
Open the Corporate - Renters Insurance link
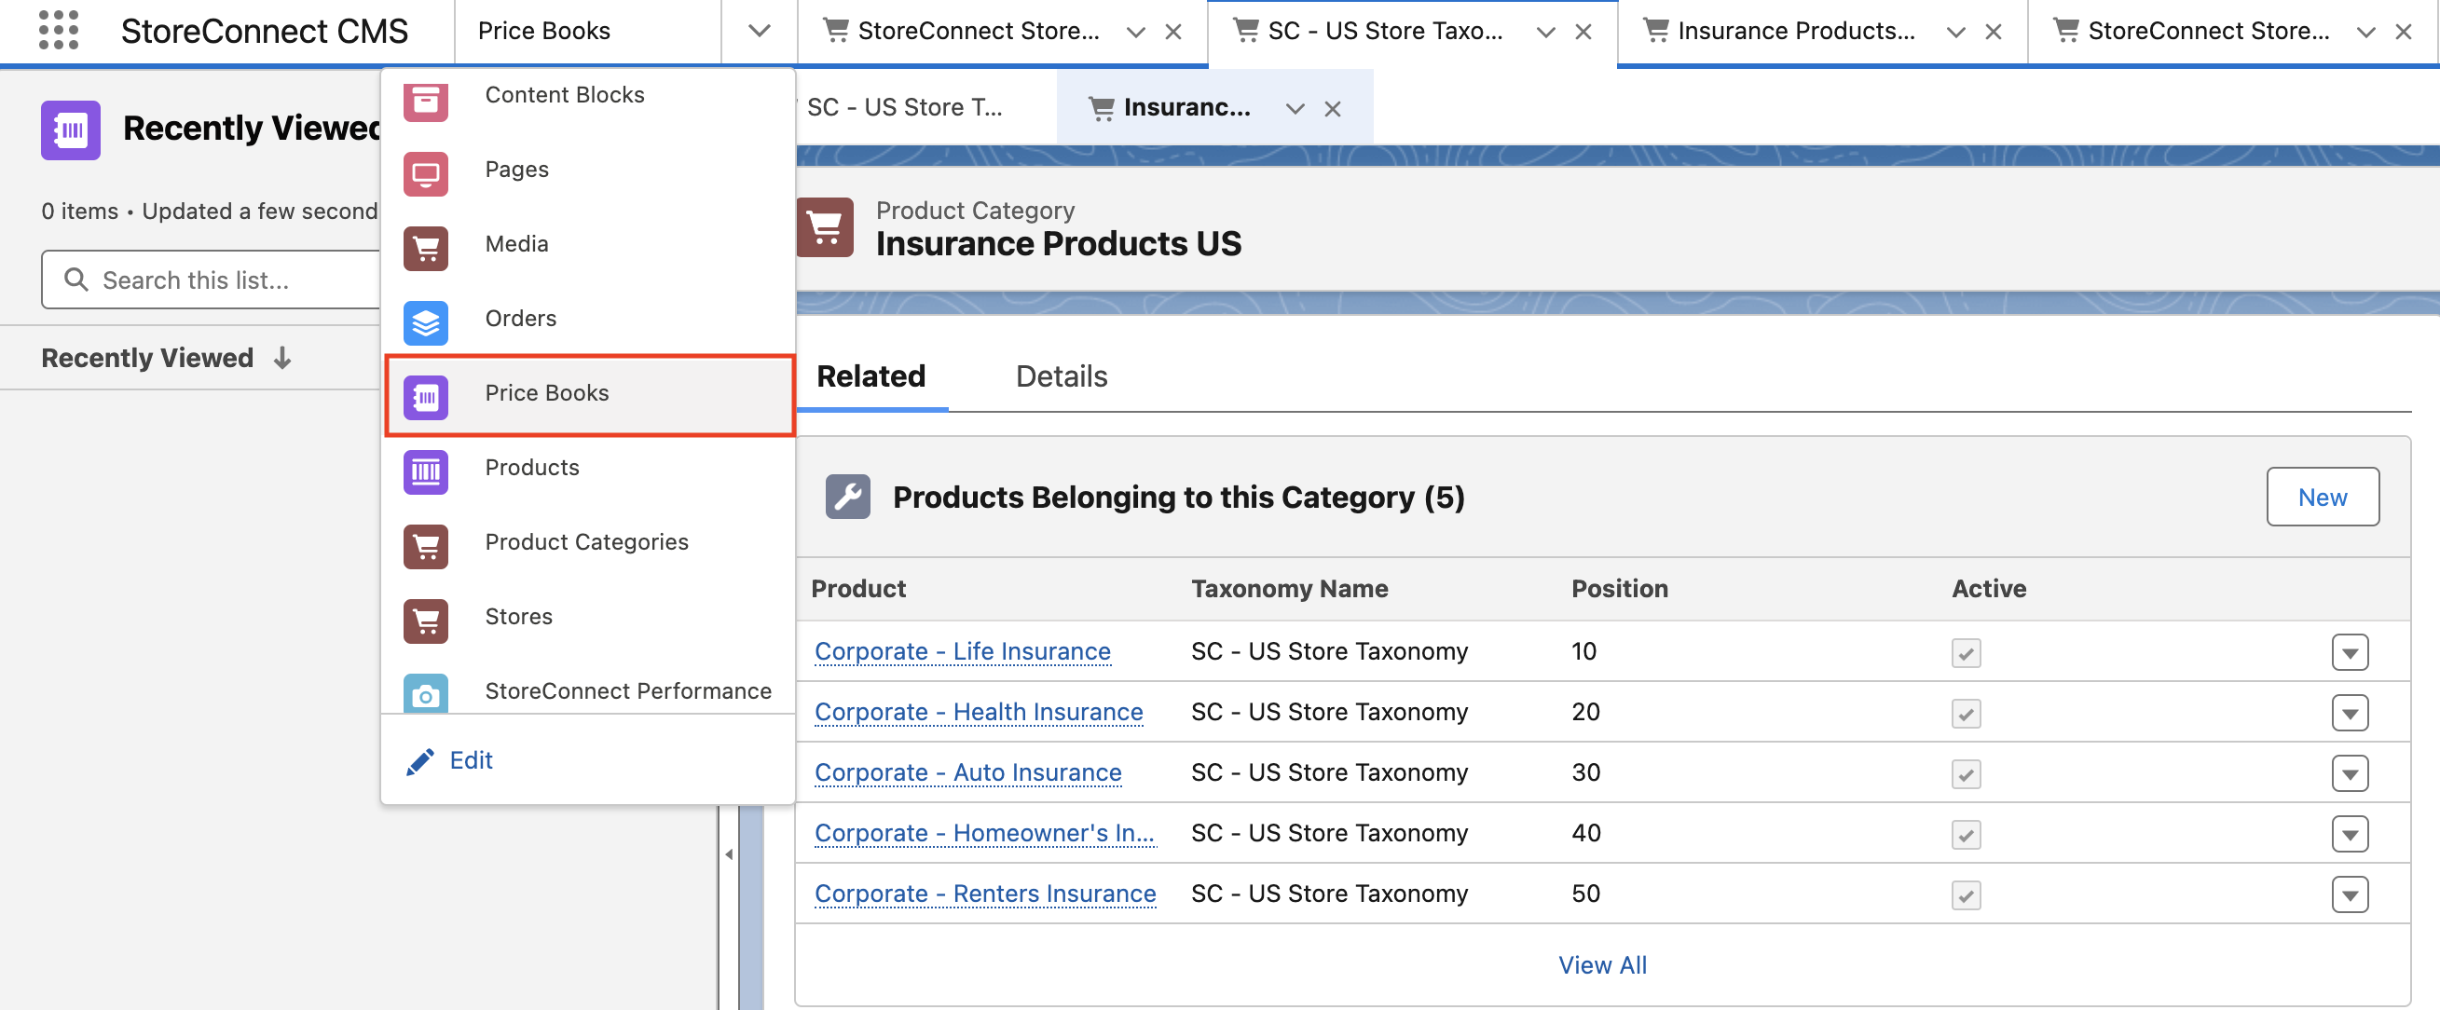coord(985,894)
